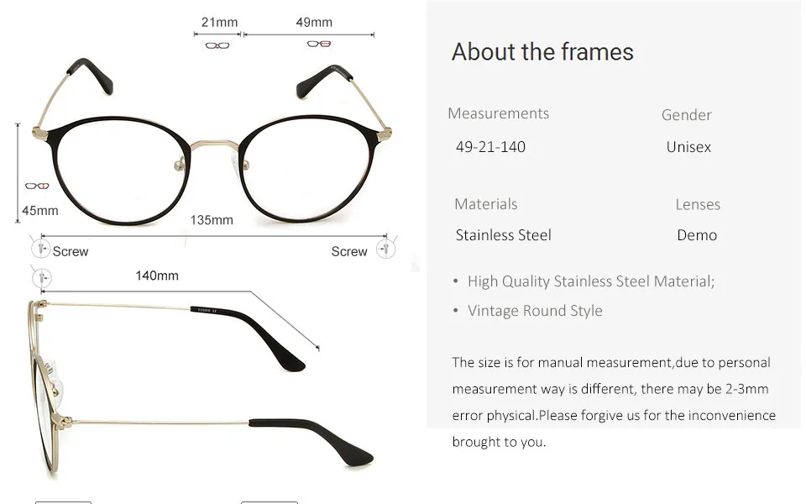Click the right Screw icon

point(385,249)
